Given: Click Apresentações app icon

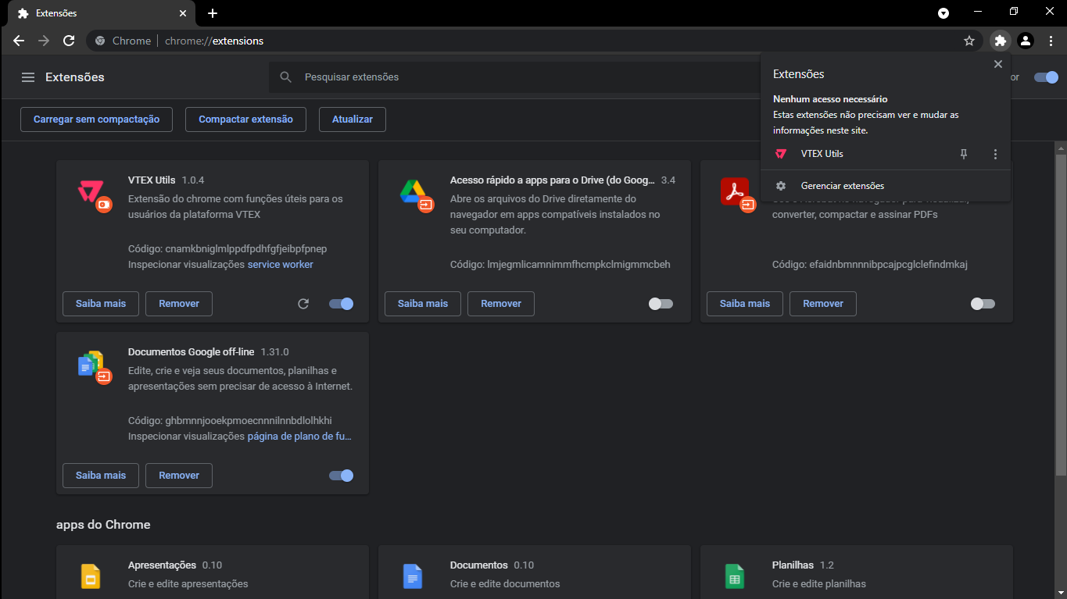Looking at the screenshot, I should pos(91,576).
